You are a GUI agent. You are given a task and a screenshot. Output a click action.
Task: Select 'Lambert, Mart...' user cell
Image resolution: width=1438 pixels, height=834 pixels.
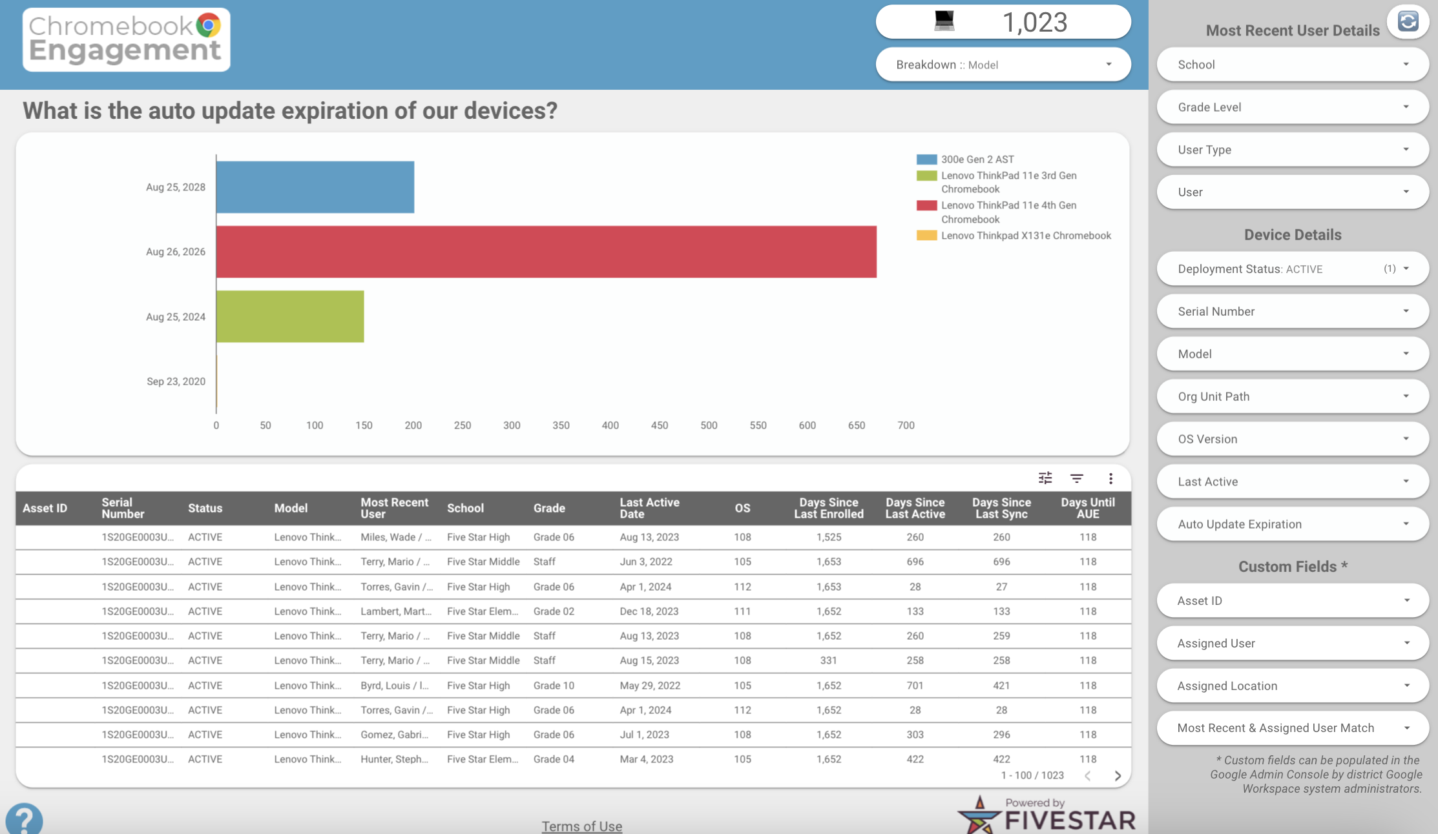click(396, 611)
